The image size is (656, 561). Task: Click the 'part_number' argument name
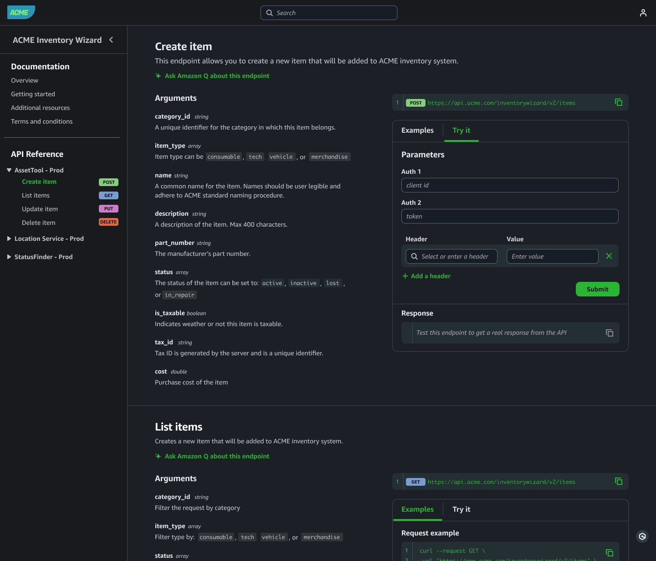[x=174, y=243]
